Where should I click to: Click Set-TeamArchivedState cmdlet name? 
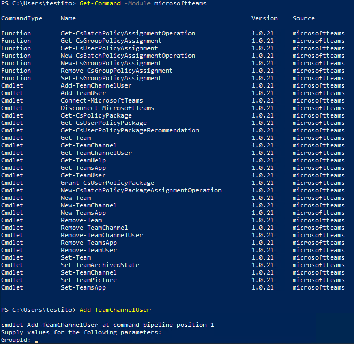click(x=100, y=265)
